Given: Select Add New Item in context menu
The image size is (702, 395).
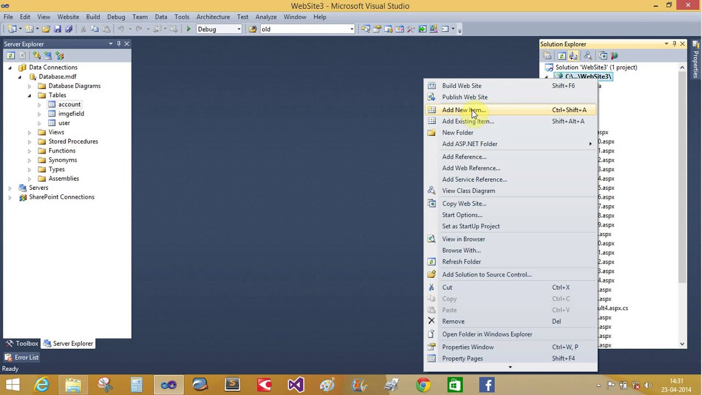Looking at the screenshot, I should [x=511, y=110].
